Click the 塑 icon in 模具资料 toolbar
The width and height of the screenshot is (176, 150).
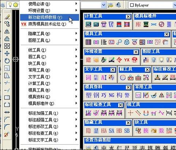[88, 95]
